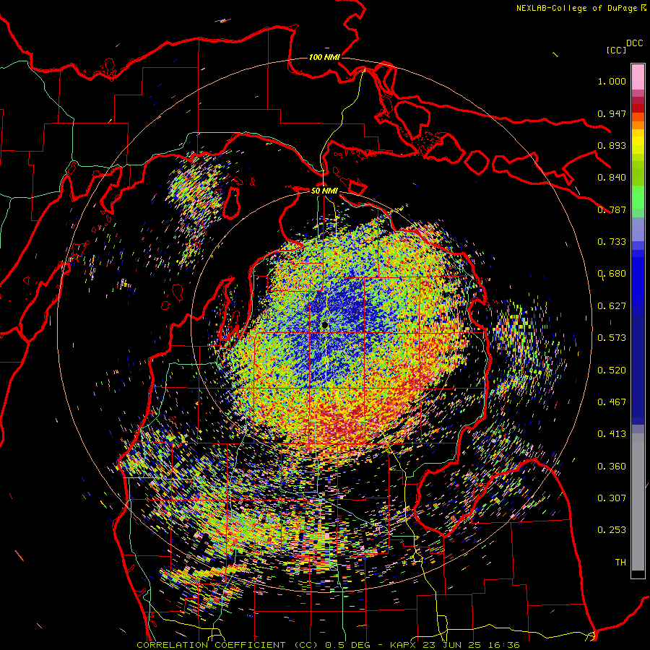Image resolution: width=650 pixels, height=650 pixels.
Task: Pick the gray segment of the color bar
Action: (x=638, y=502)
